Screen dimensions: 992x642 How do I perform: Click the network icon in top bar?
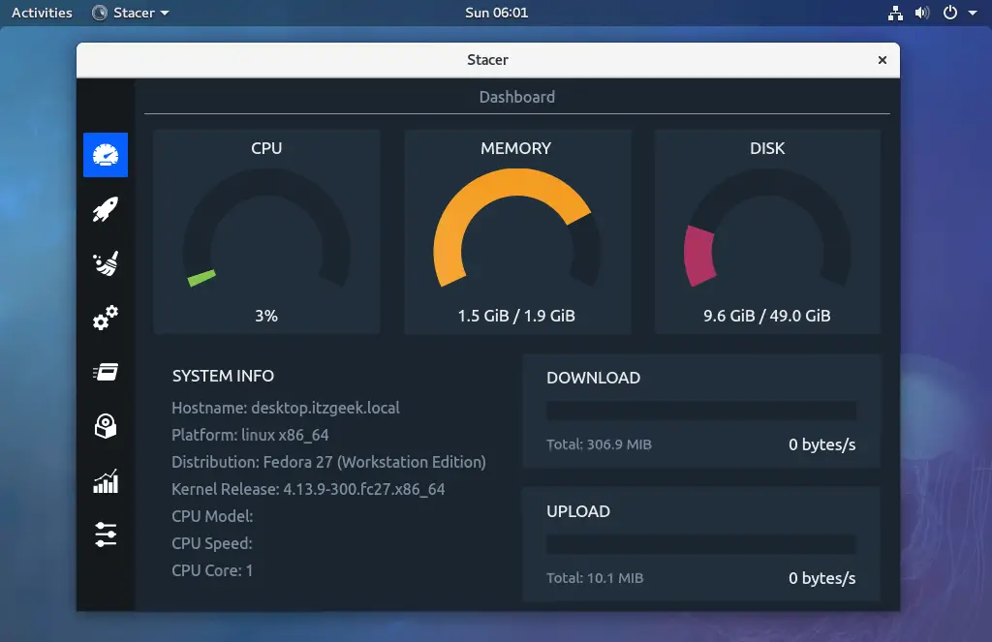(x=895, y=13)
